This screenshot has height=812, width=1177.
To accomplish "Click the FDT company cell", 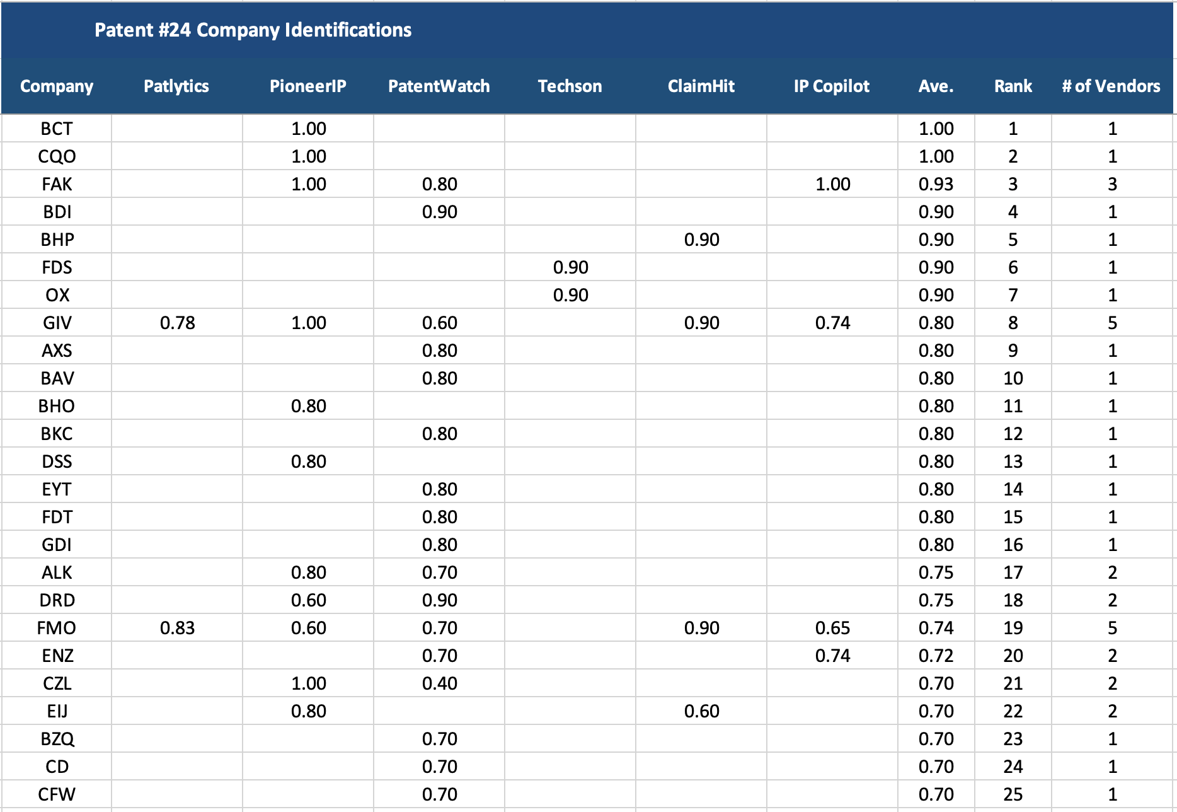I will [57, 517].
